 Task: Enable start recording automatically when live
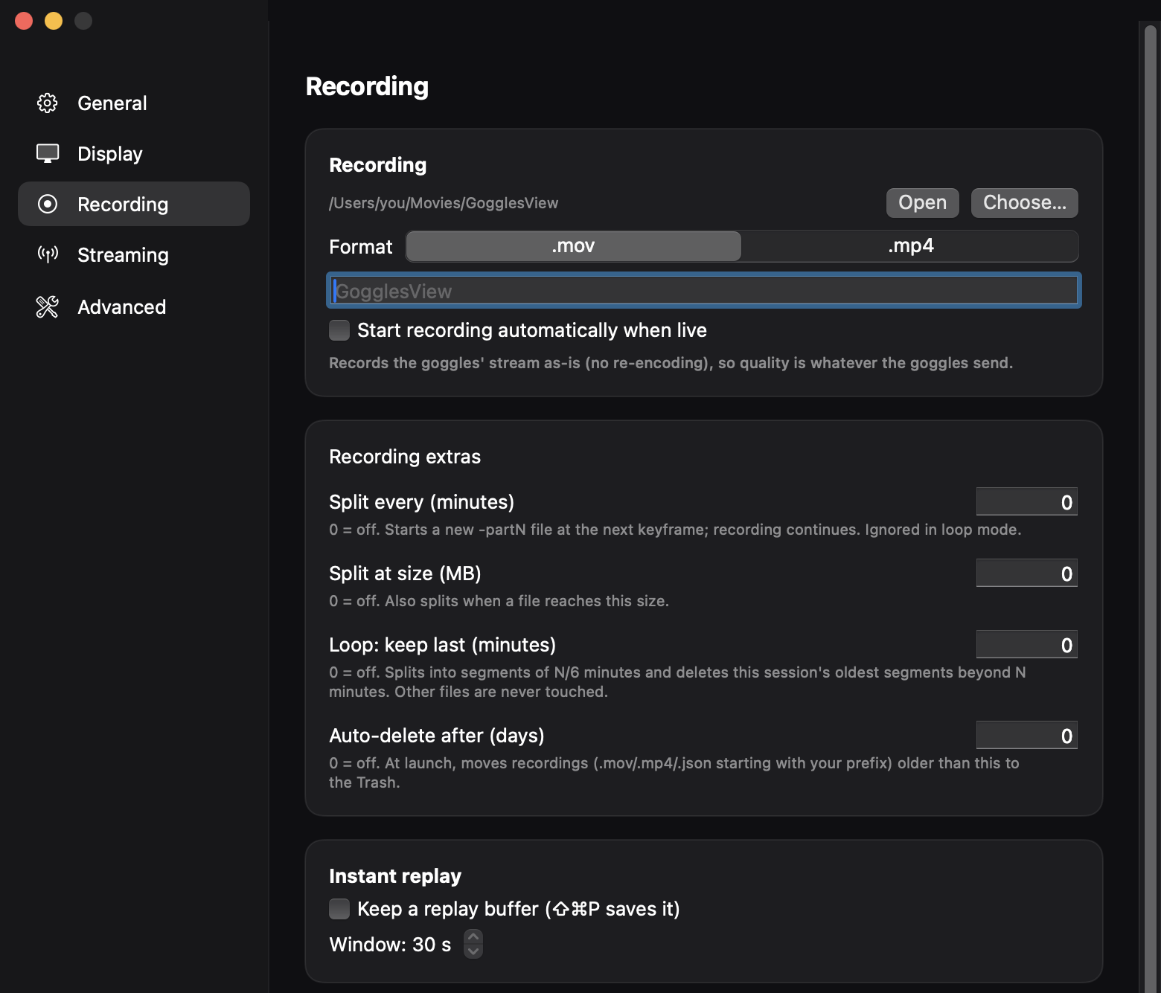pos(339,330)
